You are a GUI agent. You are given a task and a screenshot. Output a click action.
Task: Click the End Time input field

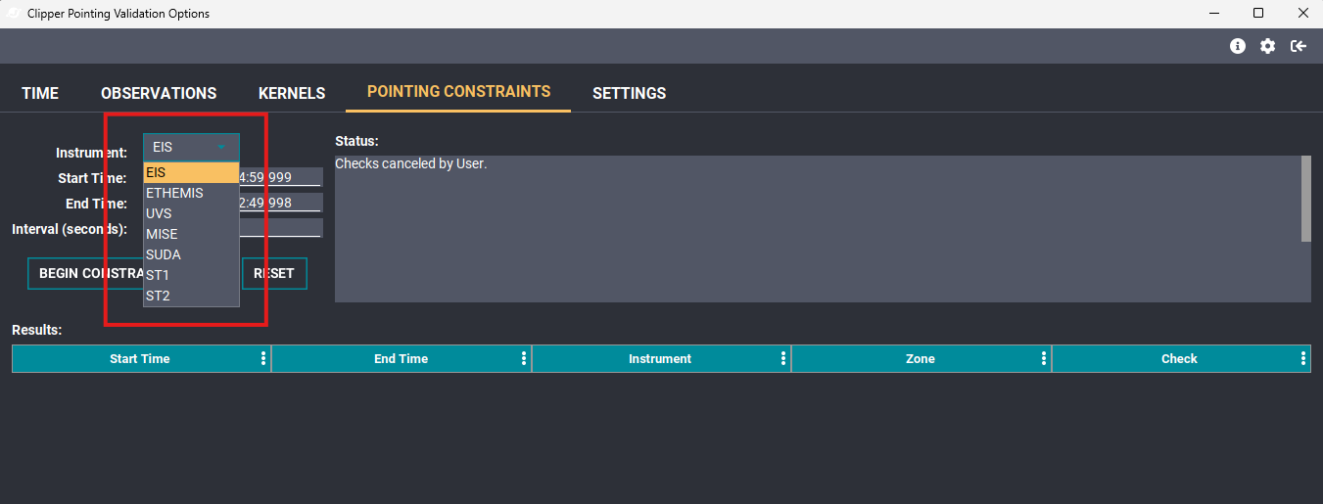pos(280,203)
